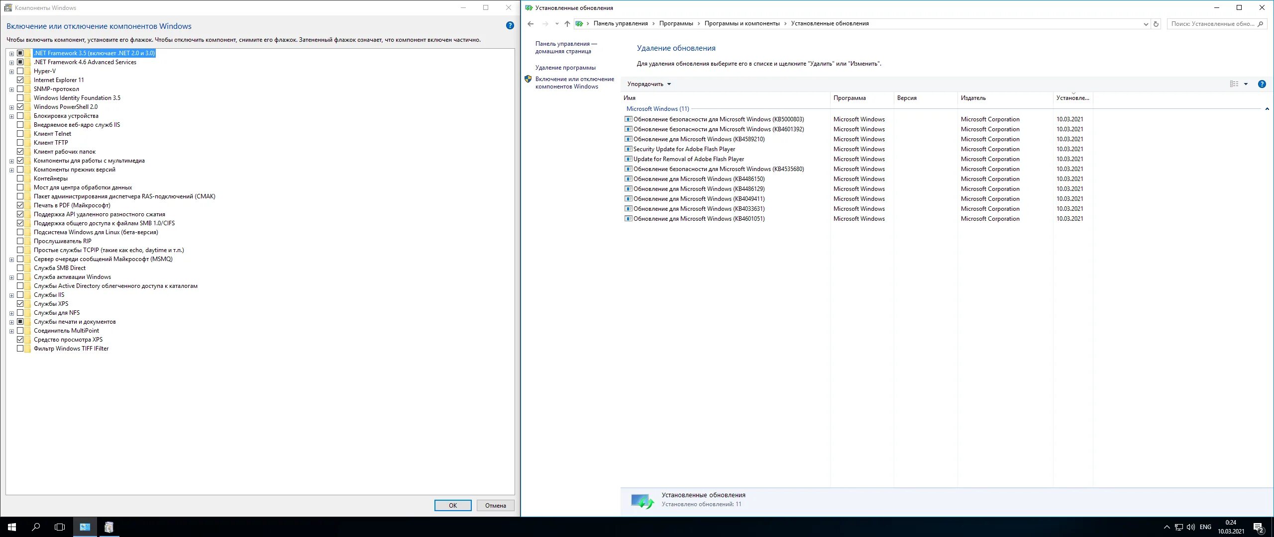The width and height of the screenshot is (1274, 537).
Task: Open the Удаление программы link
Action: (x=565, y=68)
